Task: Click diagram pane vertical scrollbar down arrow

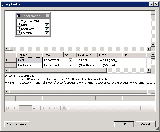Action: click(153, 45)
